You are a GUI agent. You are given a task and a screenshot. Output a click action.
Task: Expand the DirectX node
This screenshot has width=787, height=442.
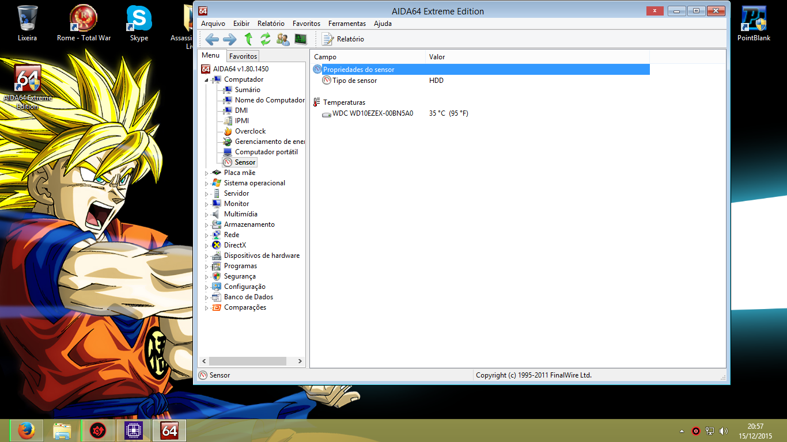click(x=207, y=246)
